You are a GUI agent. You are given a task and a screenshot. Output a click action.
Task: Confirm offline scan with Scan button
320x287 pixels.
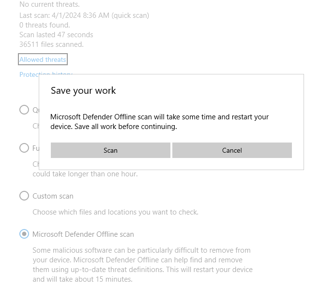click(x=110, y=150)
